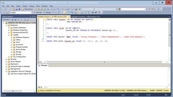Select the Management folder

(15, 69)
